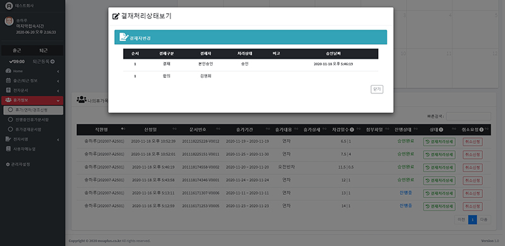Click the 본인승인 approver cell in the dialog
The image size is (505, 246).
(206, 64)
